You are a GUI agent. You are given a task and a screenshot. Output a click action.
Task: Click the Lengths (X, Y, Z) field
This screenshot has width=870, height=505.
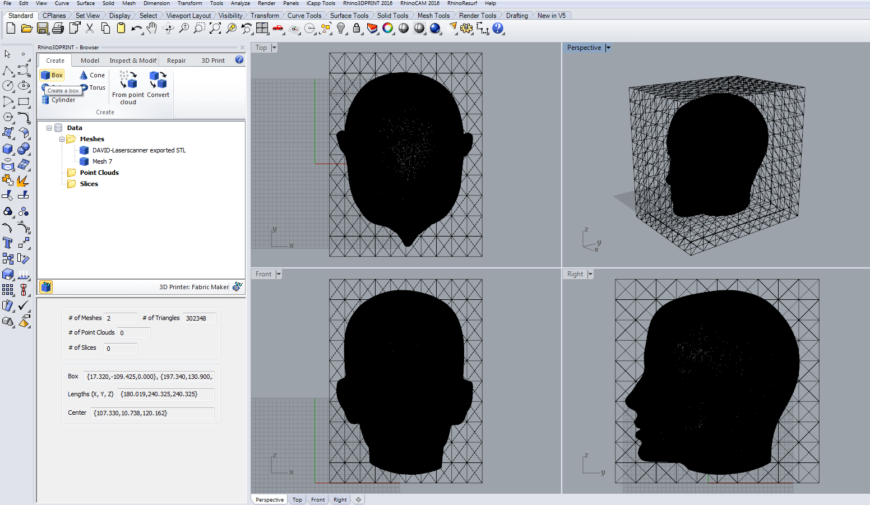(x=166, y=394)
